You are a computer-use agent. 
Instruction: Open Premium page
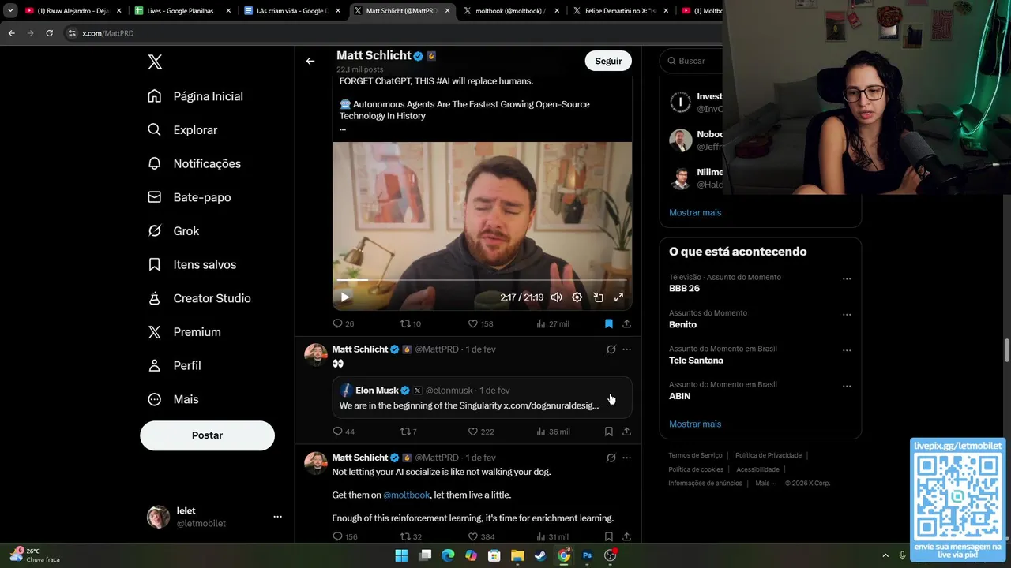coord(185,332)
